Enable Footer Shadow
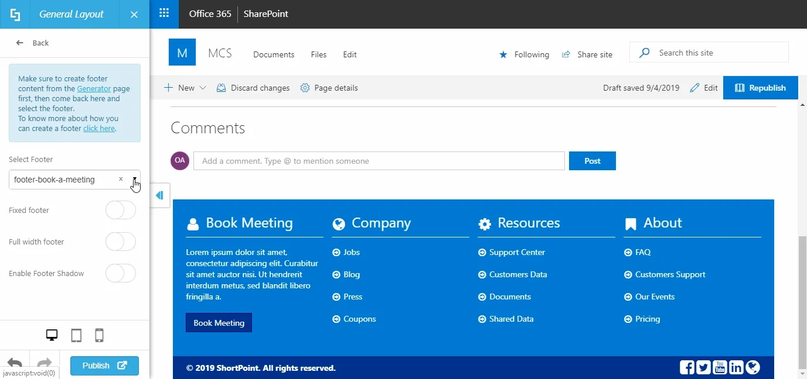The height and width of the screenshot is (379, 807). 120,273
